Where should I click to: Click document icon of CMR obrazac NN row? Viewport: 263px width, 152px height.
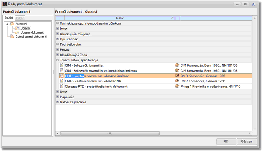point(62,81)
